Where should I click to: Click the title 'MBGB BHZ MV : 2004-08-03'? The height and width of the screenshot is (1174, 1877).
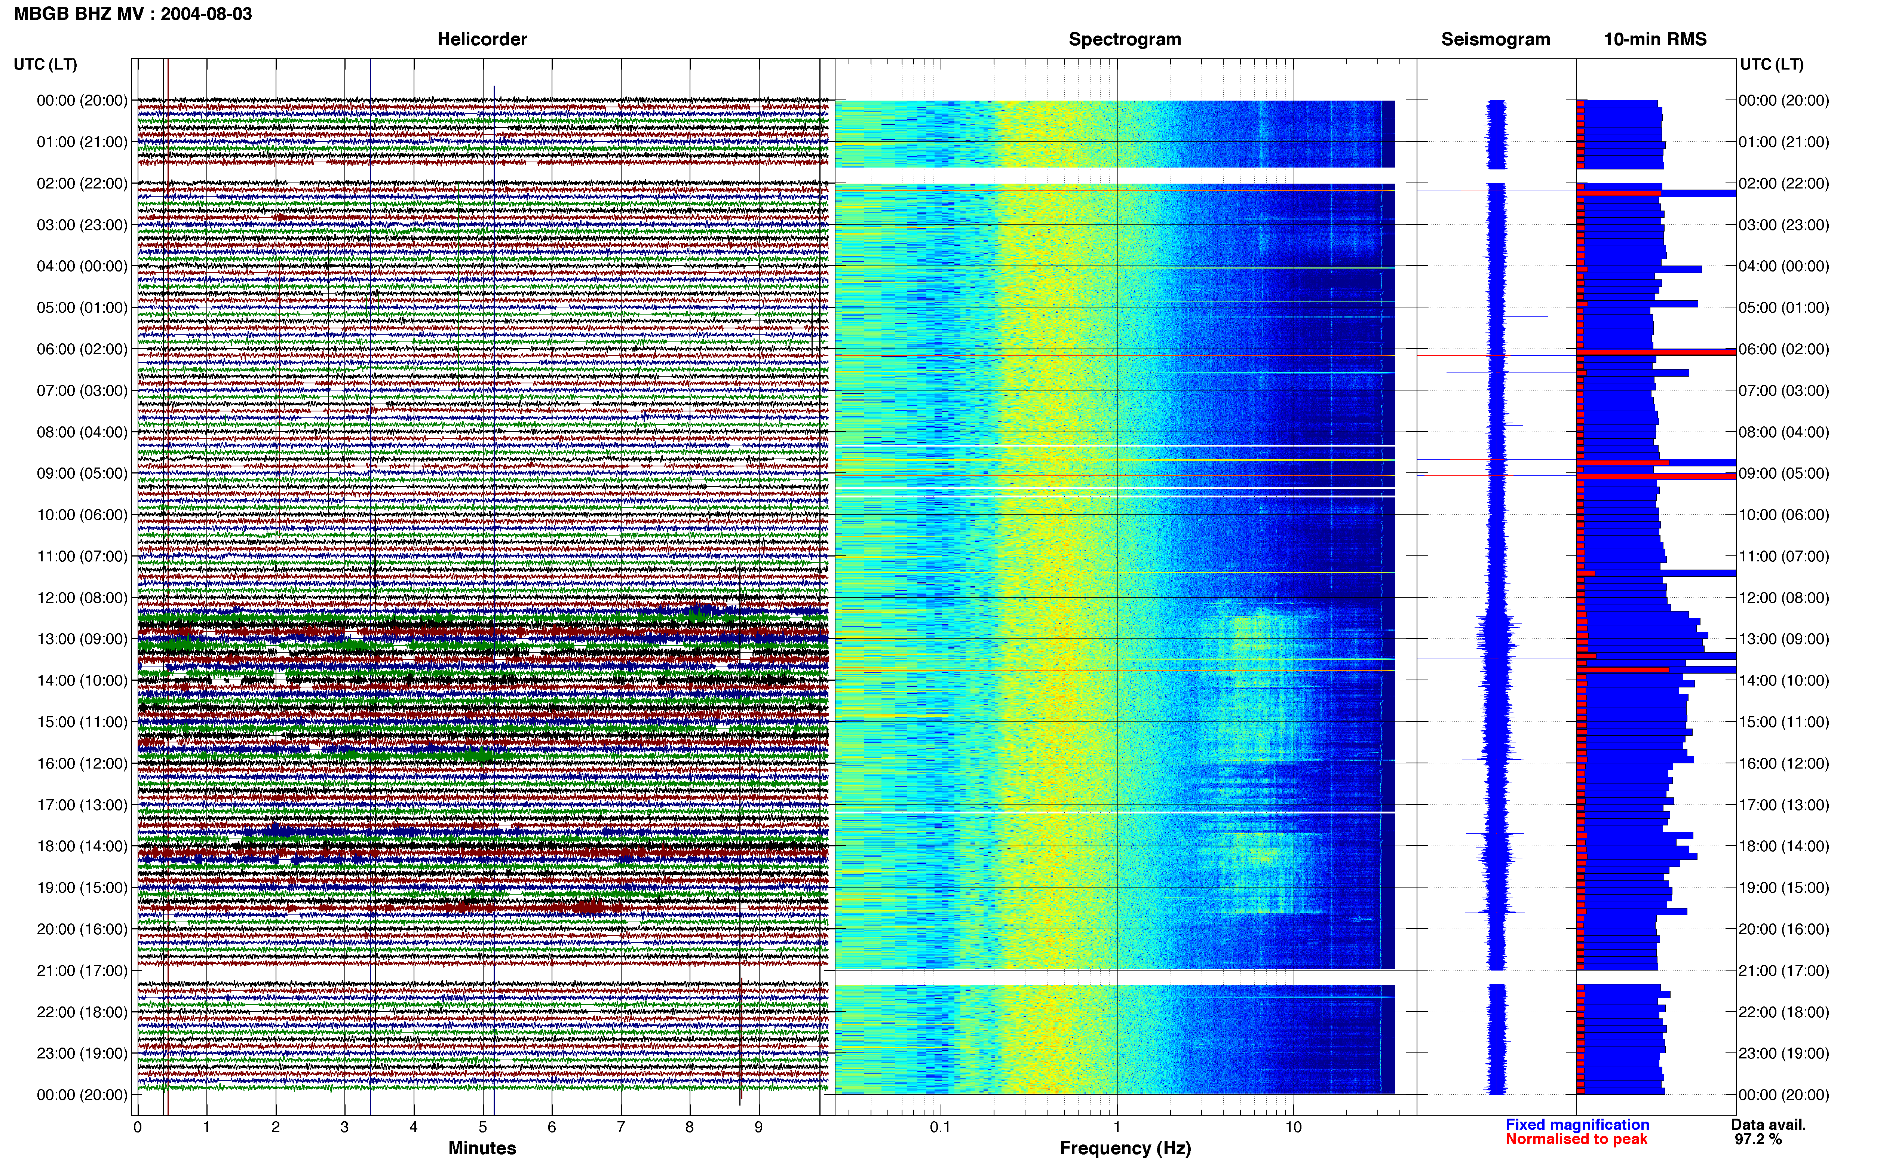tap(133, 14)
